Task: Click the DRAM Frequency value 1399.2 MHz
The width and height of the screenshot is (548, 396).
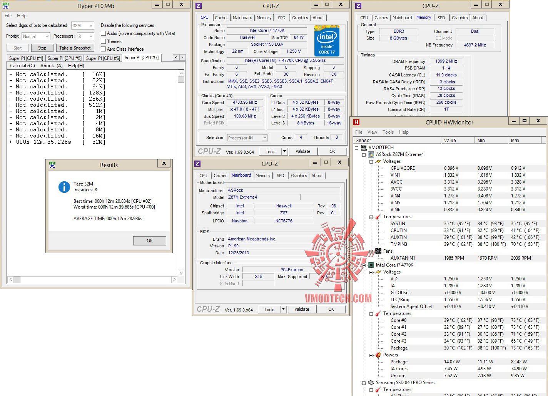Action: click(446, 61)
